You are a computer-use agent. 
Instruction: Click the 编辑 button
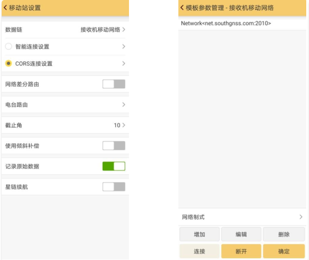click(x=241, y=234)
